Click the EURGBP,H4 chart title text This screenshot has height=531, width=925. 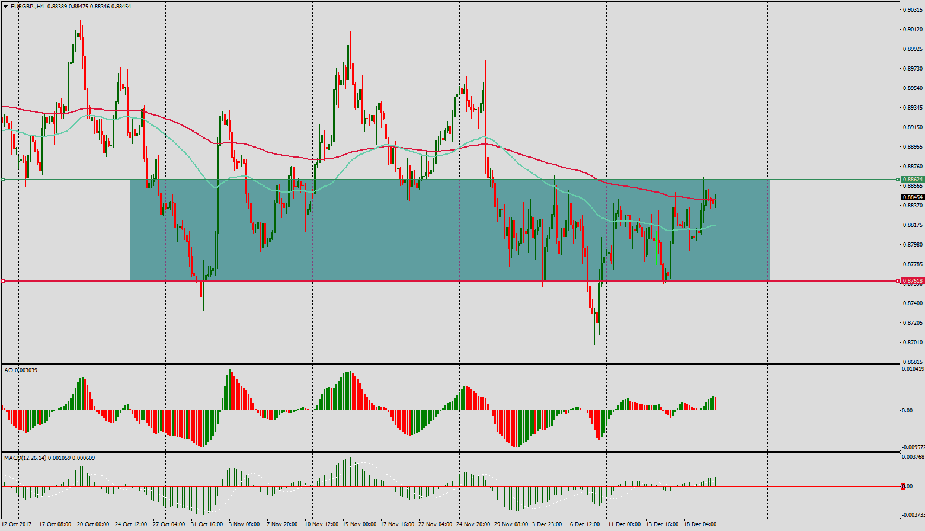click(28, 7)
